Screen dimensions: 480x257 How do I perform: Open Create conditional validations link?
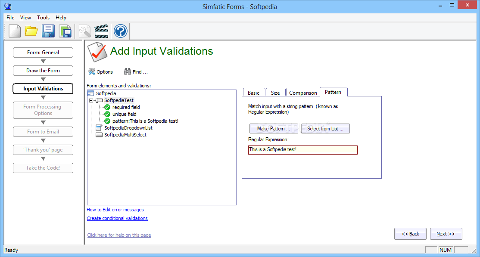117,218
